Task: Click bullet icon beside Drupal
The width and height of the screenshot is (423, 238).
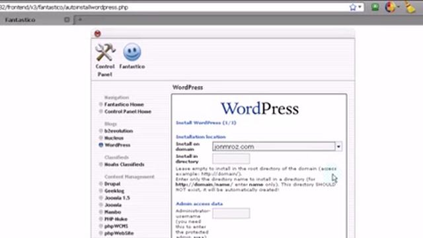Action: 101,184
